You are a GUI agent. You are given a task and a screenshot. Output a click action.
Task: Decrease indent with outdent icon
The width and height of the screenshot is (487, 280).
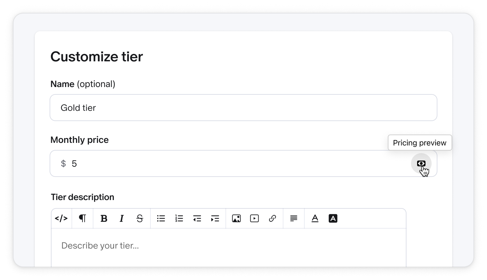pos(197,219)
